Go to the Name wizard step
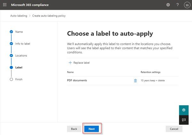This screenshot has width=192, height=135. tap(19, 32)
